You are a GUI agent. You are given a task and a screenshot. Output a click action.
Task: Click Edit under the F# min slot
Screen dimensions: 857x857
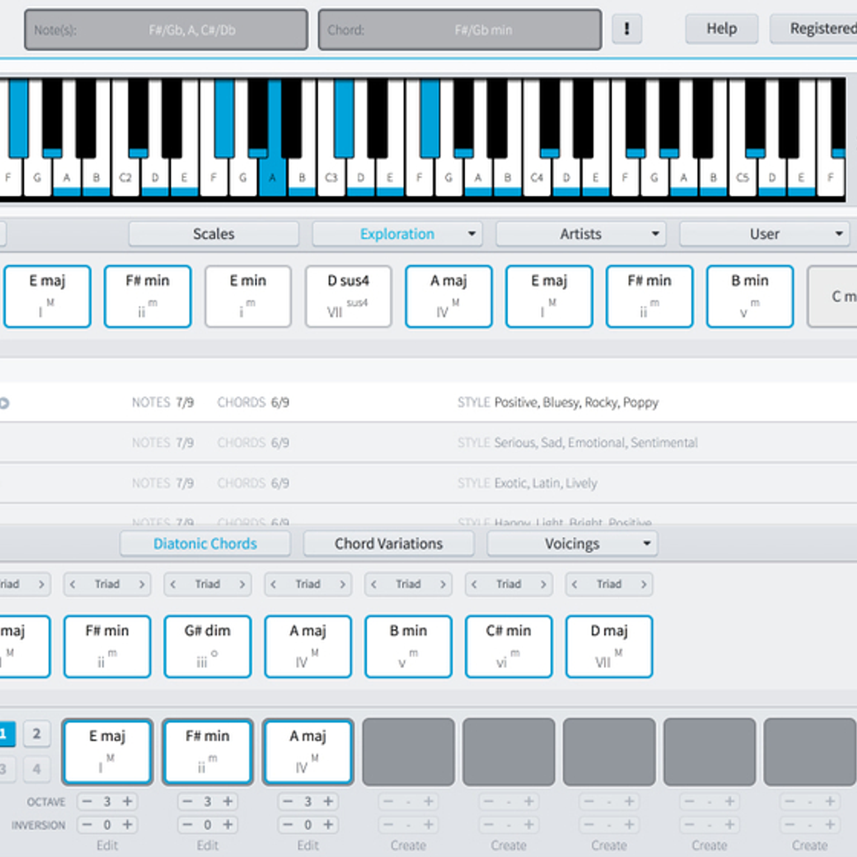(208, 846)
